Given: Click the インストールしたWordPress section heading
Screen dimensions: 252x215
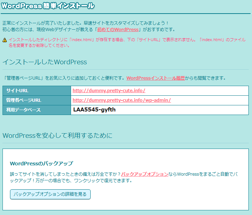Looking at the screenshot, I should pyautogui.click(x=45, y=62).
